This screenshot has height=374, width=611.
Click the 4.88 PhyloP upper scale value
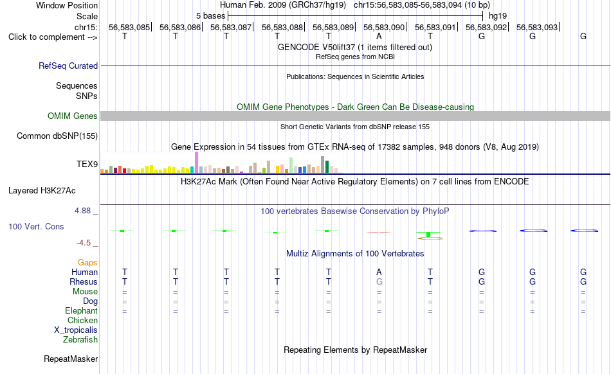82,211
